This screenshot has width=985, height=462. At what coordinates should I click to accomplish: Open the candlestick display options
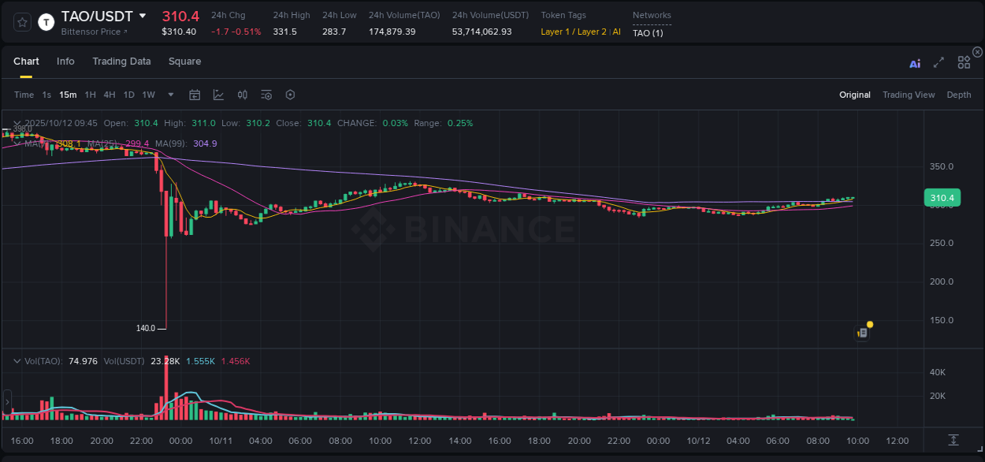tap(242, 95)
